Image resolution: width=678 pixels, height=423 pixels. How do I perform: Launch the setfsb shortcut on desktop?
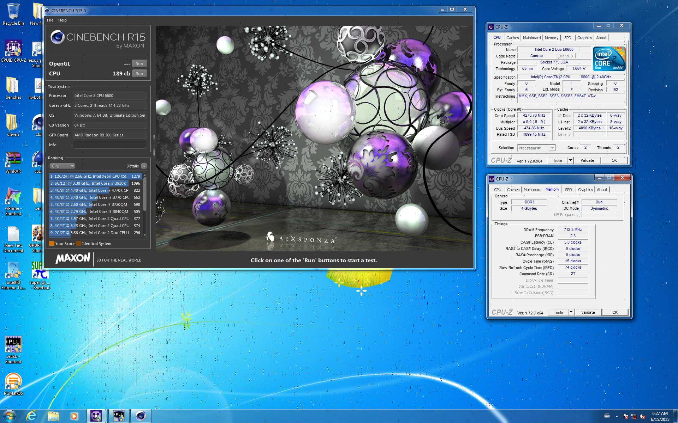coord(13,350)
